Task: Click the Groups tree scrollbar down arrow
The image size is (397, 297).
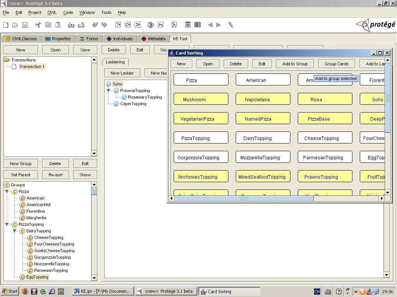Action: click(x=94, y=278)
